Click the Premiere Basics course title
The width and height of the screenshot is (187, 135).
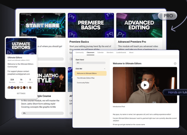click(79, 42)
